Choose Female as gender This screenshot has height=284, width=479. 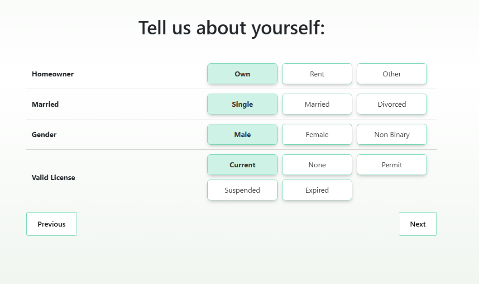point(317,134)
